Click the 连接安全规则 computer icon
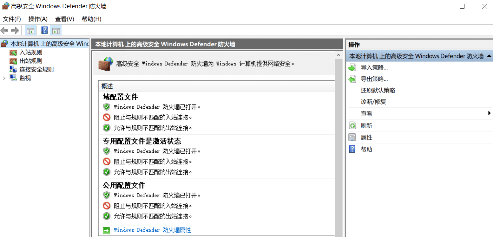The width and height of the screenshot is (493, 237). 13,69
